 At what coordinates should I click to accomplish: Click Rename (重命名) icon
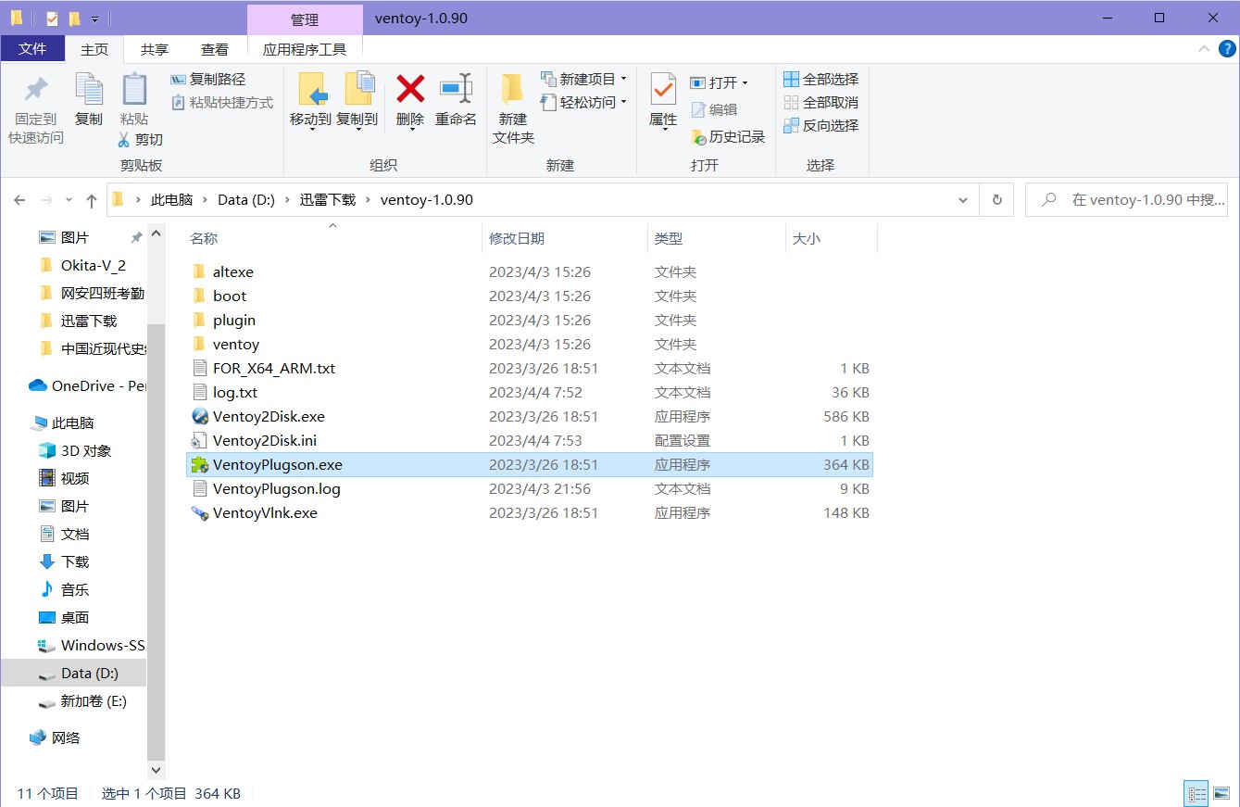456,89
